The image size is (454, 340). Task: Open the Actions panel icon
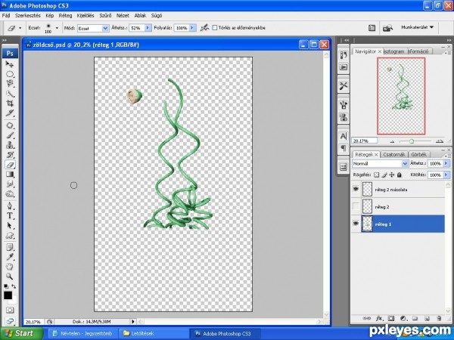click(344, 67)
